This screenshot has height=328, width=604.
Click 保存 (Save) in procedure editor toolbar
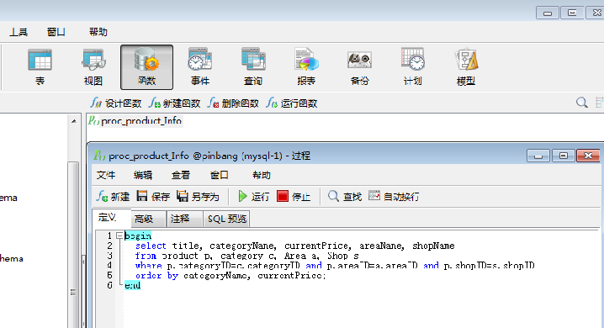pos(153,197)
